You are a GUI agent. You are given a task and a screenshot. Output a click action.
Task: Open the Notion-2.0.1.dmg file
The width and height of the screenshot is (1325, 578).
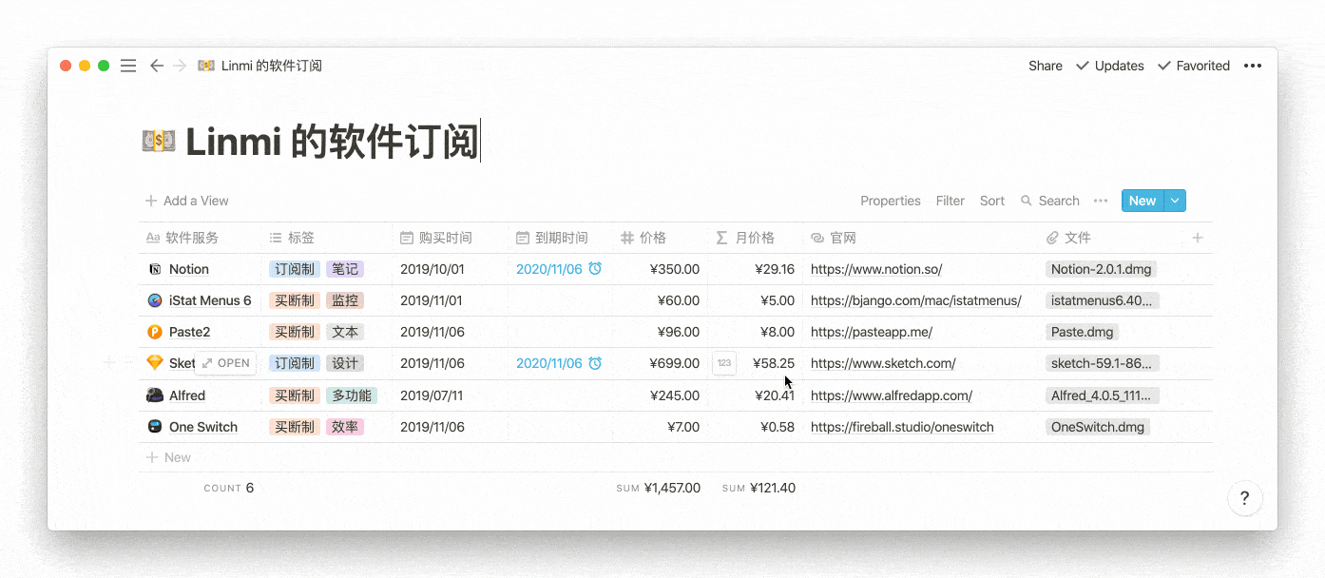point(1102,269)
